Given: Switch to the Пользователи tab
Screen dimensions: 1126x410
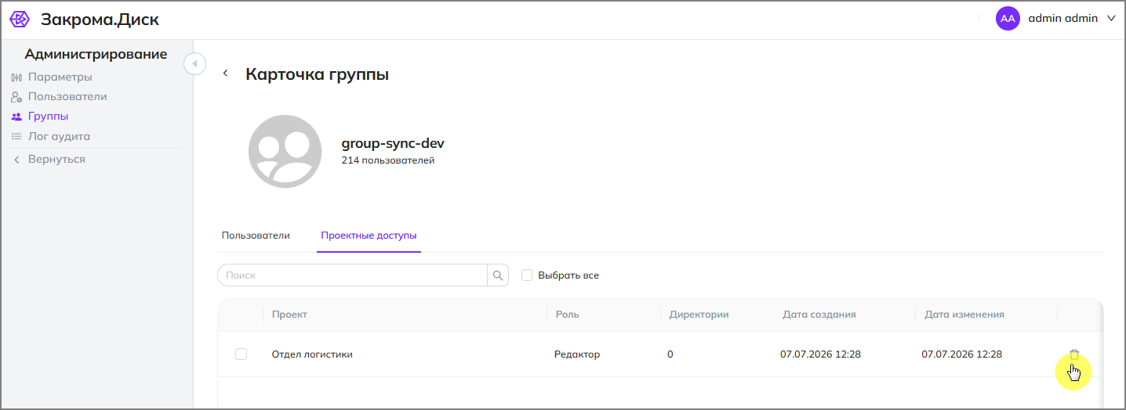Looking at the screenshot, I should (x=256, y=236).
